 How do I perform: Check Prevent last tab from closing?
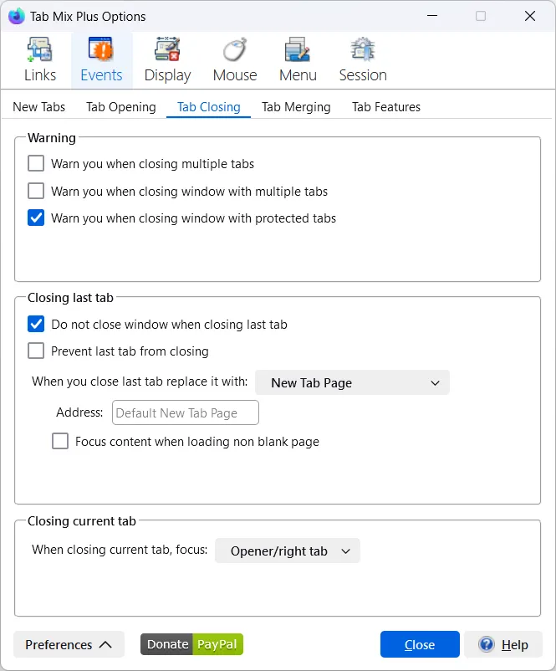click(36, 351)
